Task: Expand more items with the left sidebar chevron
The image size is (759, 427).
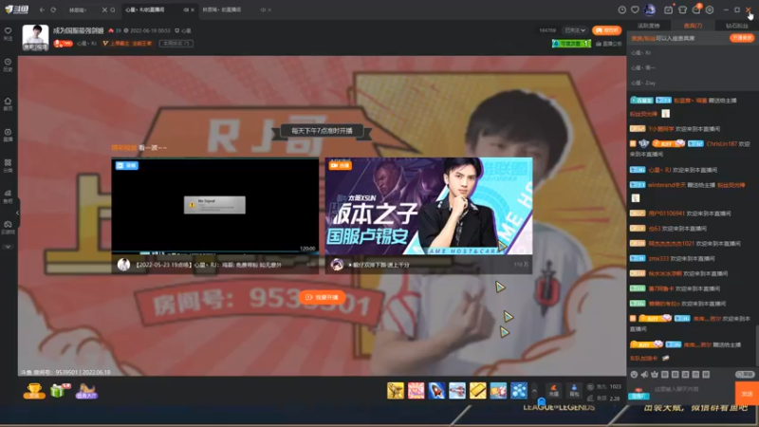Action: tap(8, 247)
